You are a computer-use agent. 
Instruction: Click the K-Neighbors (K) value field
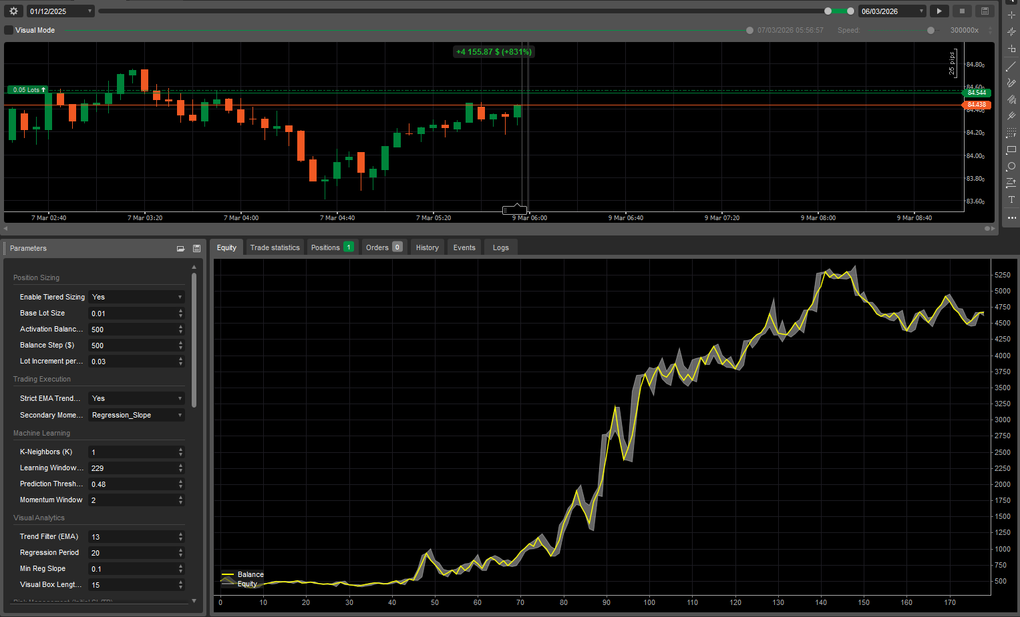(132, 452)
